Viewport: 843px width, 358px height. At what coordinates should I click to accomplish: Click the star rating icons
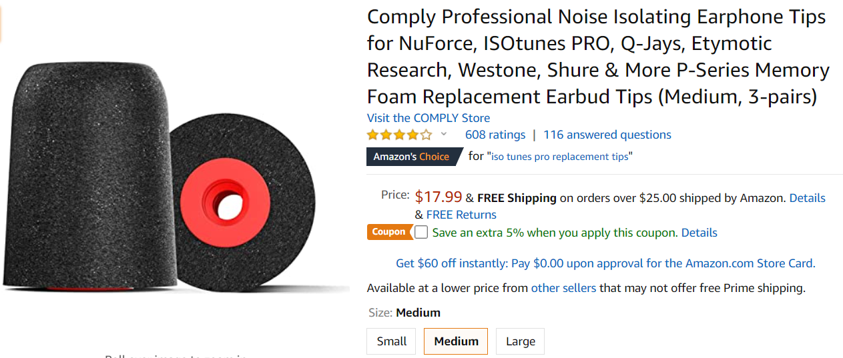[x=399, y=135]
